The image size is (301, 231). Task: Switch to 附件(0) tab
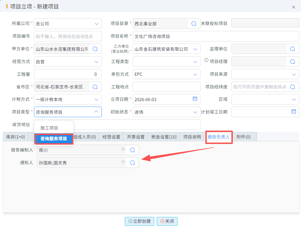tap(243, 137)
